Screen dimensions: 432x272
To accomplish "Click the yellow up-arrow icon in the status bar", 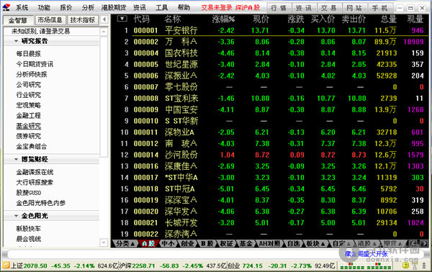I will point(405,266).
